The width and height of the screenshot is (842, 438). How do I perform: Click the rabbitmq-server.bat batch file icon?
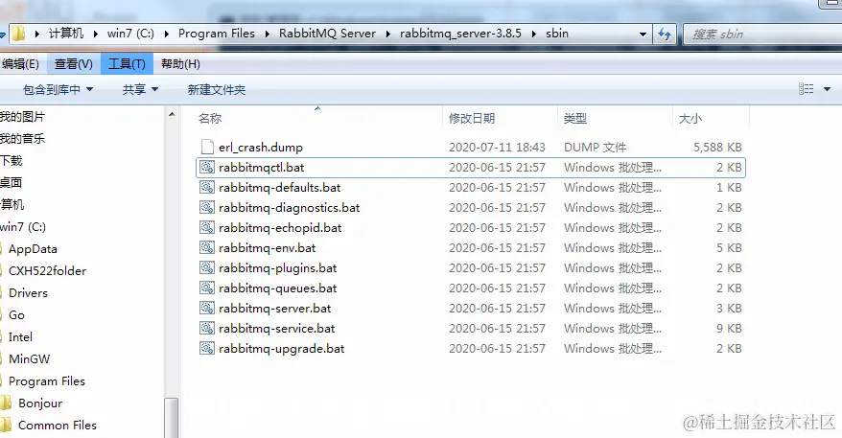(x=207, y=308)
